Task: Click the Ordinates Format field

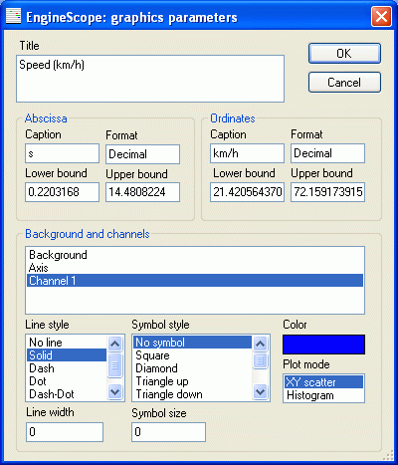Action: [327, 153]
